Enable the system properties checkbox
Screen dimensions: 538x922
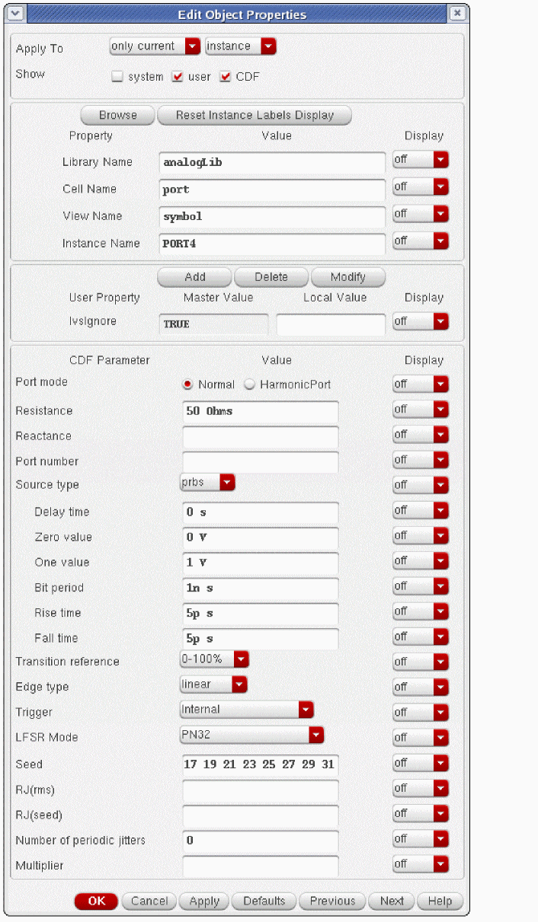pyautogui.click(x=117, y=77)
